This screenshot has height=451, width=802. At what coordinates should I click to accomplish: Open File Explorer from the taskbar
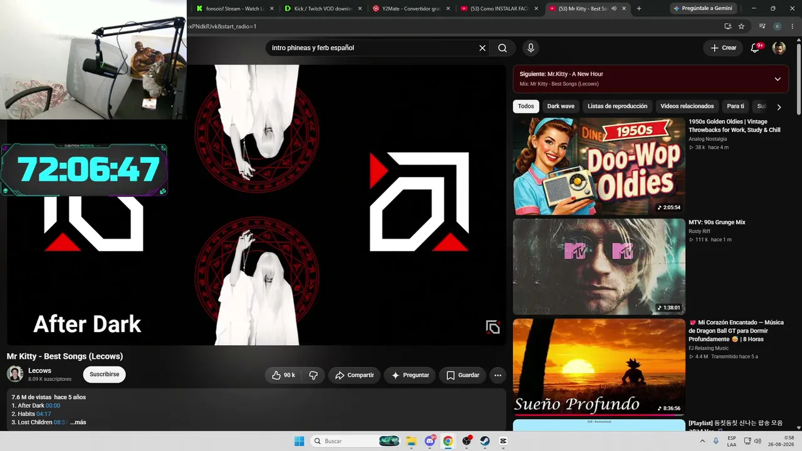pyautogui.click(x=411, y=441)
